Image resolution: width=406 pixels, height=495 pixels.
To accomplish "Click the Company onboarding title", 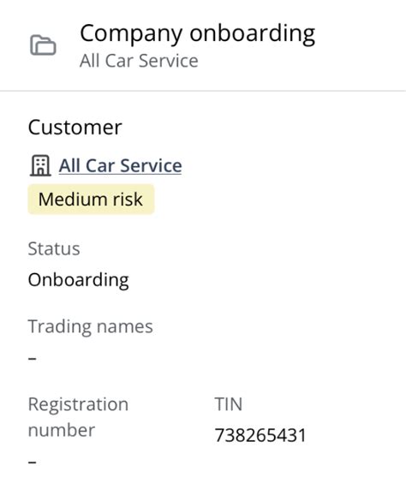I will 197,33.
